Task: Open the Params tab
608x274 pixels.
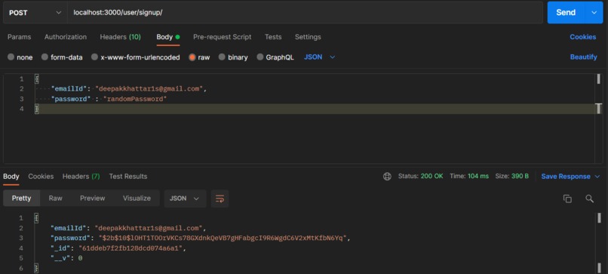Action: (x=20, y=37)
